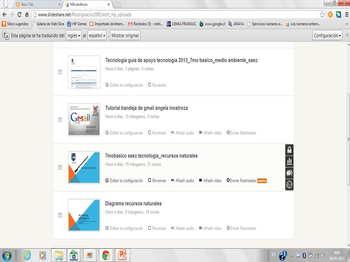Viewport: 350px width, 262px height.
Task: Open the comments speech bubble icon
Action: tap(289, 173)
